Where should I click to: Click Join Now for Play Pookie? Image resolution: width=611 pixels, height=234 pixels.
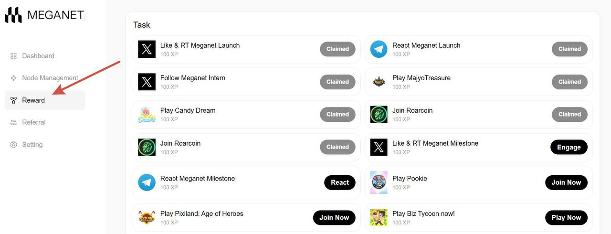point(566,182)
